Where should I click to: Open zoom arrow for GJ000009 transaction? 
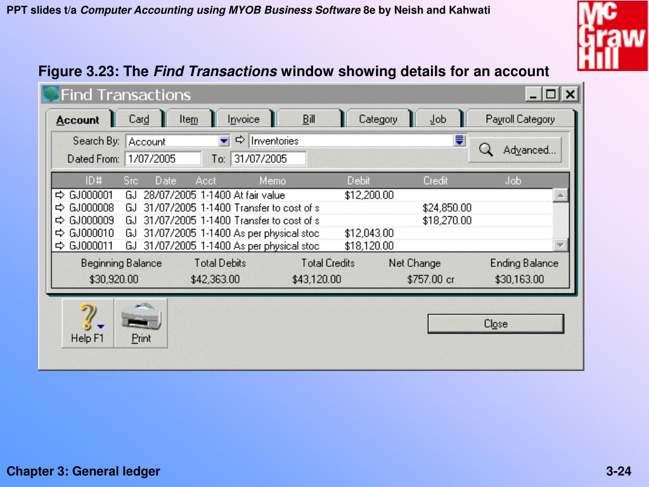tap(60, 220)
